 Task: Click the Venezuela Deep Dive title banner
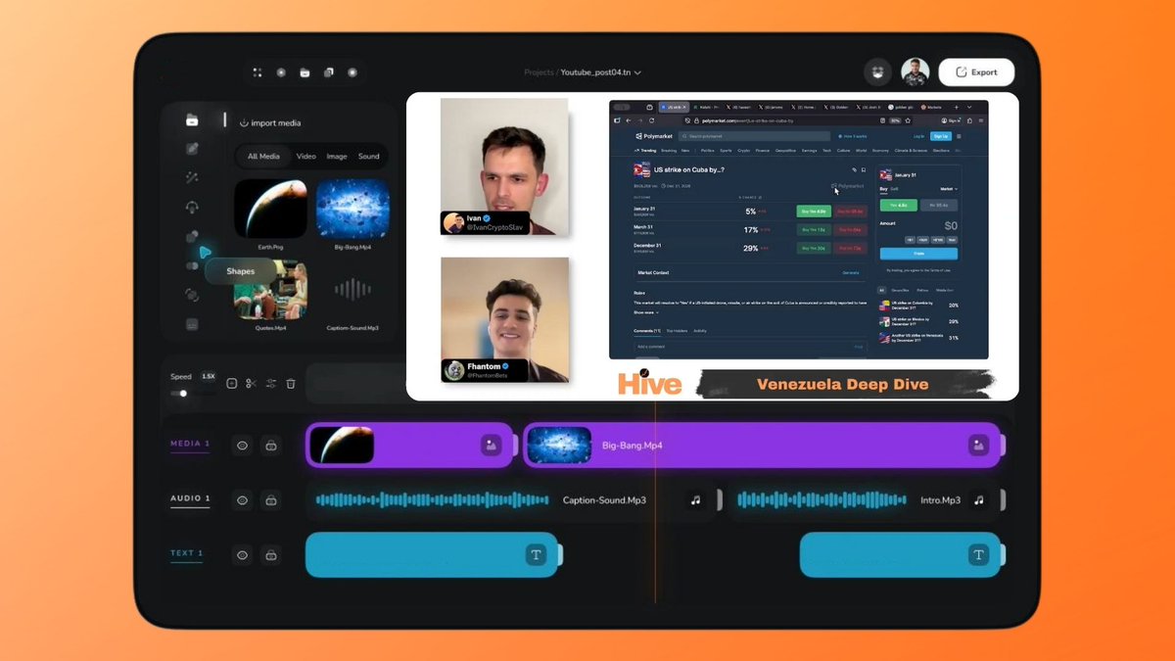pos(843,384)
